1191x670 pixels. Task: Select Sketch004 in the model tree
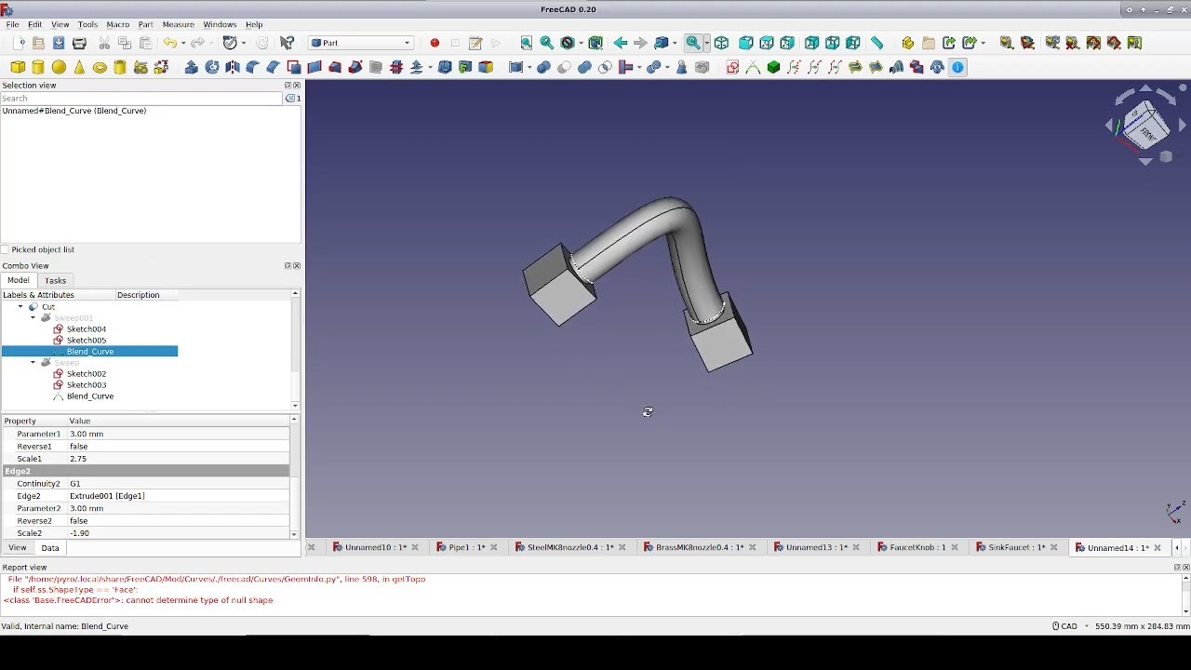click(87, 328)
